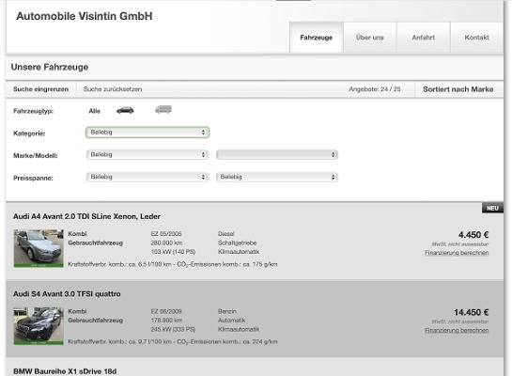512x376 pixels.
Task: Open the Modell dropdown next to Marke
Action: (x=277, y=154)
